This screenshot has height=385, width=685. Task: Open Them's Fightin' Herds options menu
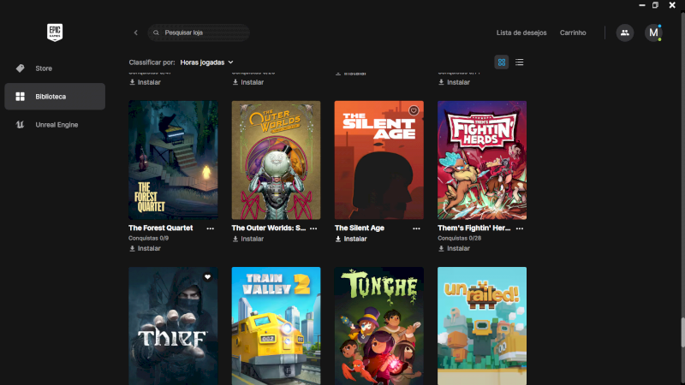pyautogui.click(x=520, y=228)
